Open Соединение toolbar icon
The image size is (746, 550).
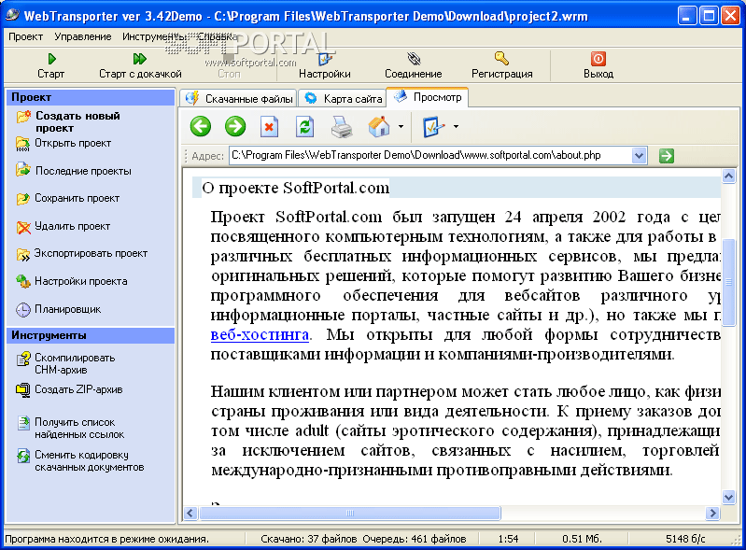[414, 59]
